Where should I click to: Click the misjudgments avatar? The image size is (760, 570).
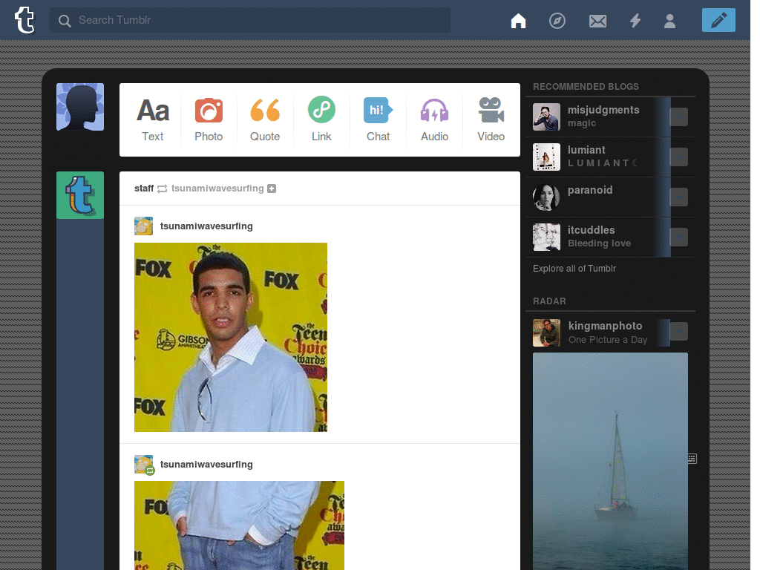point(546,117)
